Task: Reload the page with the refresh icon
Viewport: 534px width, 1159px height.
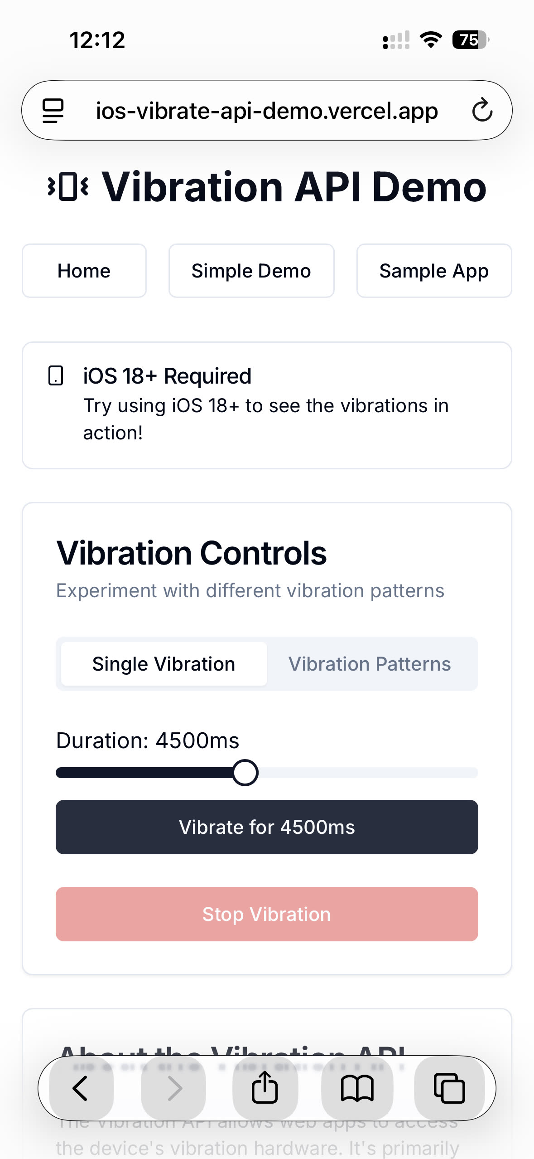Action: [x=482, y=110]
